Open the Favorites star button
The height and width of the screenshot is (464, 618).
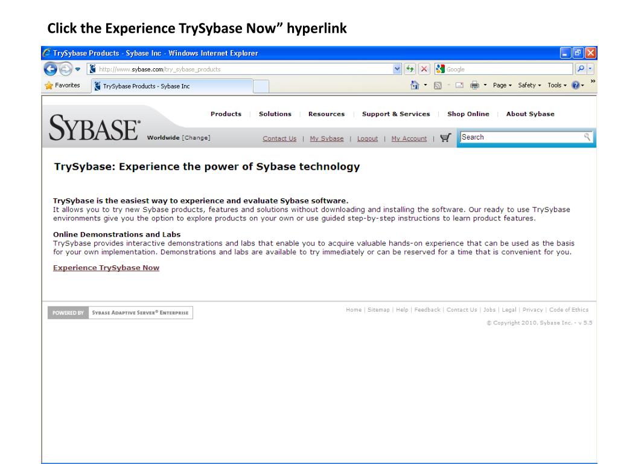(x=63, y=85)
